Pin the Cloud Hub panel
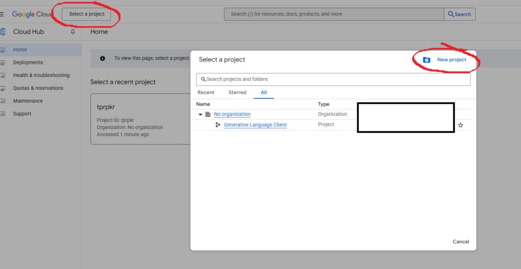Viewport: 521px width, 269px height. click(73, 32)
